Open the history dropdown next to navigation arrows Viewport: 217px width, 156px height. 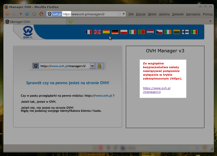[21, 14]
